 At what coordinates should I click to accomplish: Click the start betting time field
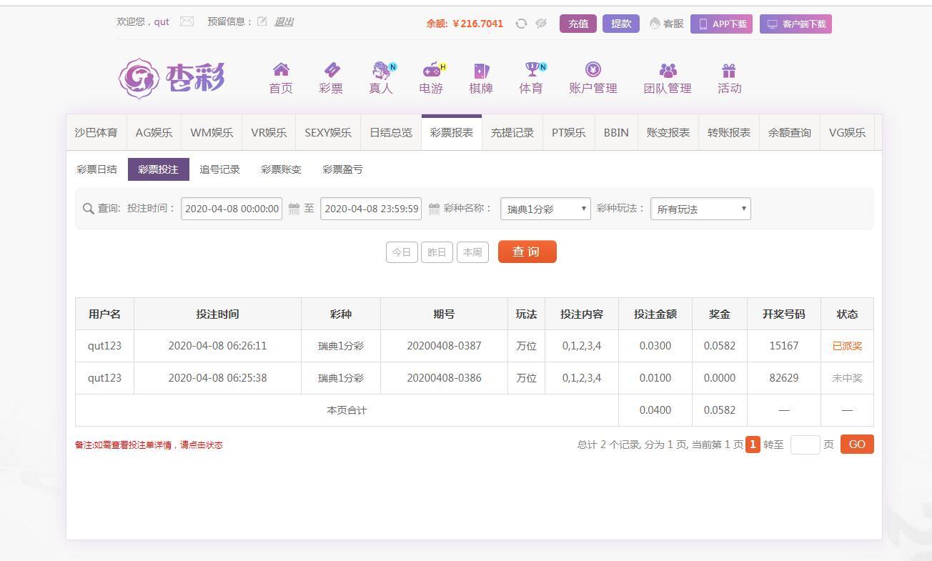pyautogui.click(x=232, y=209)
